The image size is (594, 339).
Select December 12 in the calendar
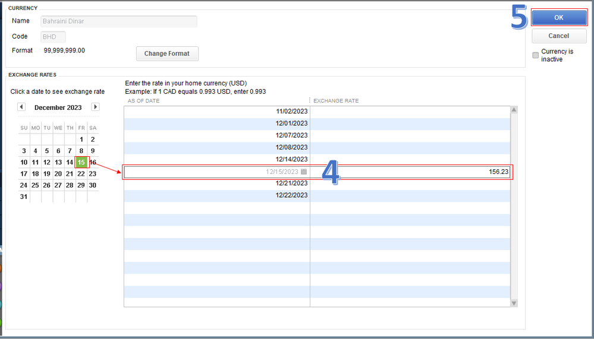click(x=47, y=162)
